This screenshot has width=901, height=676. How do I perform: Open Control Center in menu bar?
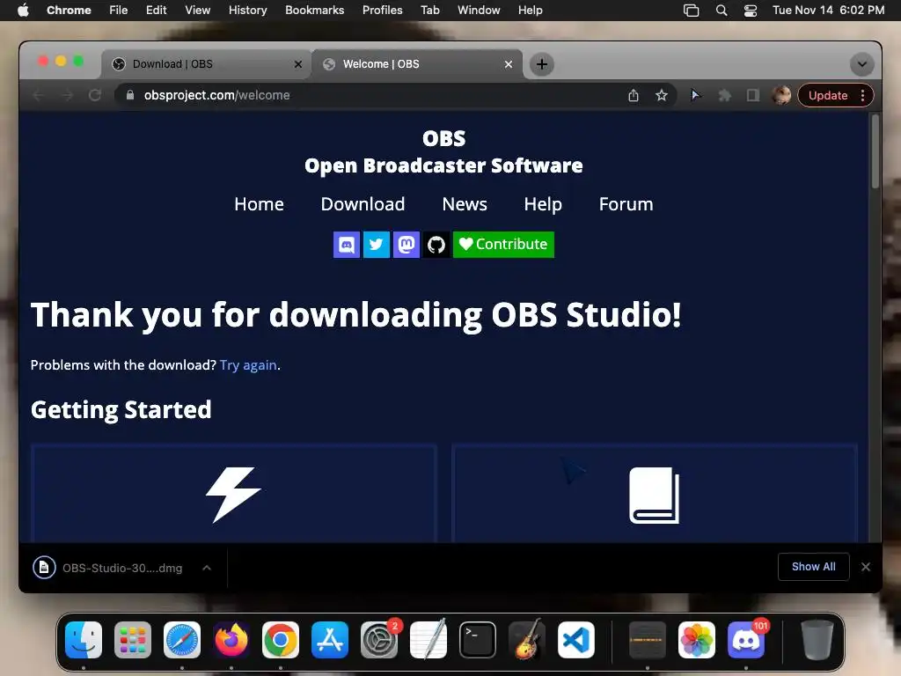click(750, 11)
